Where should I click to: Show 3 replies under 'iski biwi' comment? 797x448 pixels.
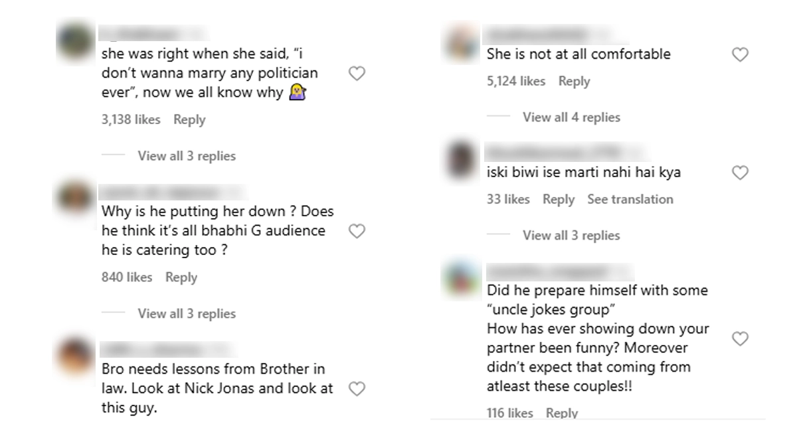coord(571,235)
